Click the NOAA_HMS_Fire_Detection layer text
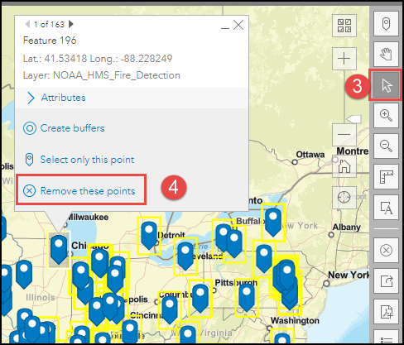Screen dimensions: 404x345 pos(102,75)
